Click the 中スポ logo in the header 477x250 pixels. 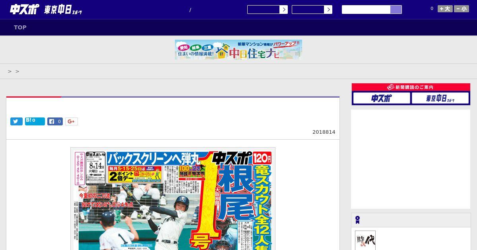coord(25,10)
